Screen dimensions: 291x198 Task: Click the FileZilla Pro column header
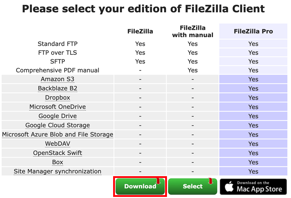[x=253, y=31]
